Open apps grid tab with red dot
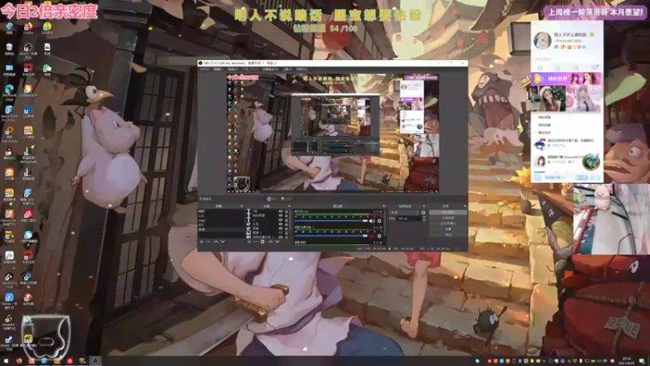The image size is (650, 366). click(595, 68)
